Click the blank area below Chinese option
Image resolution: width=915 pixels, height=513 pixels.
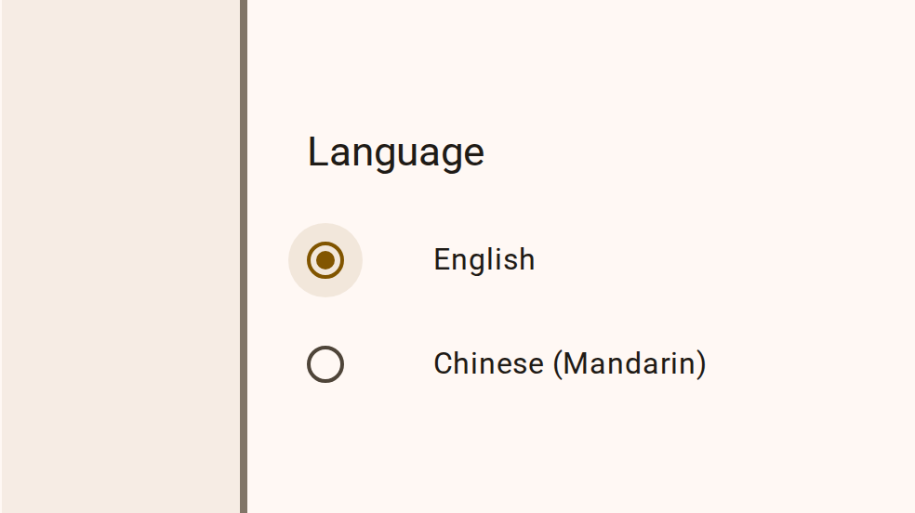tap(558, 451)
